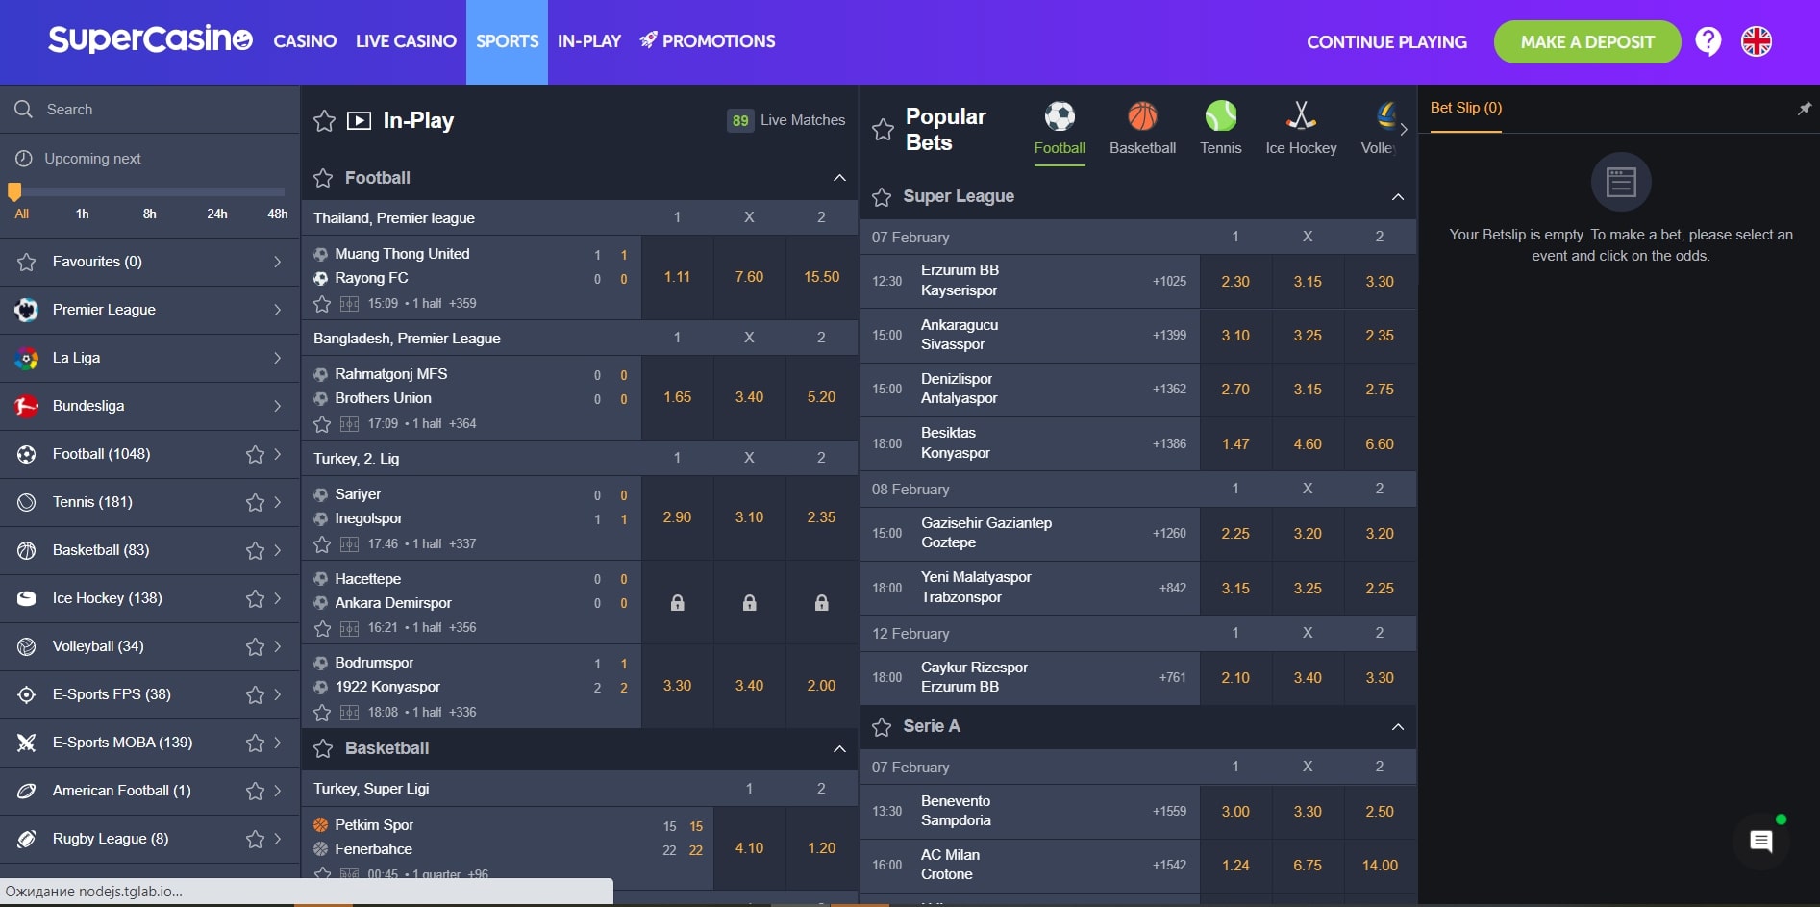The height and width of the screenshot is (907, 1820).
Task: Star the Bodrumspor match
Action: click(x=322, y=713)
